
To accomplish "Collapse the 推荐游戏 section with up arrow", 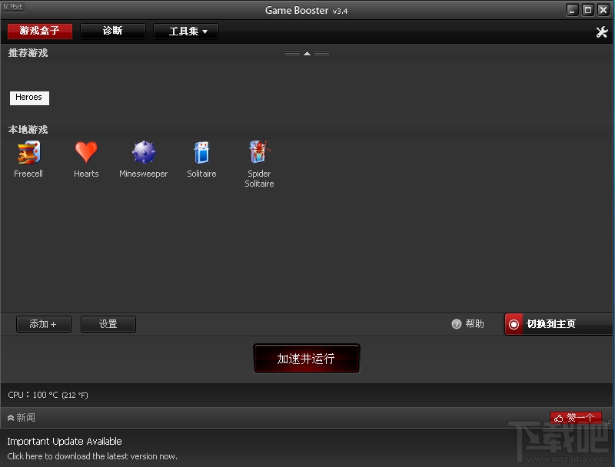I will tap(307, 53).
